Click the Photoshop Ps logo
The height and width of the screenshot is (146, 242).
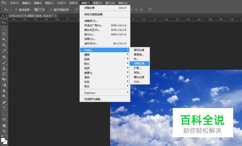coord(4,3)
